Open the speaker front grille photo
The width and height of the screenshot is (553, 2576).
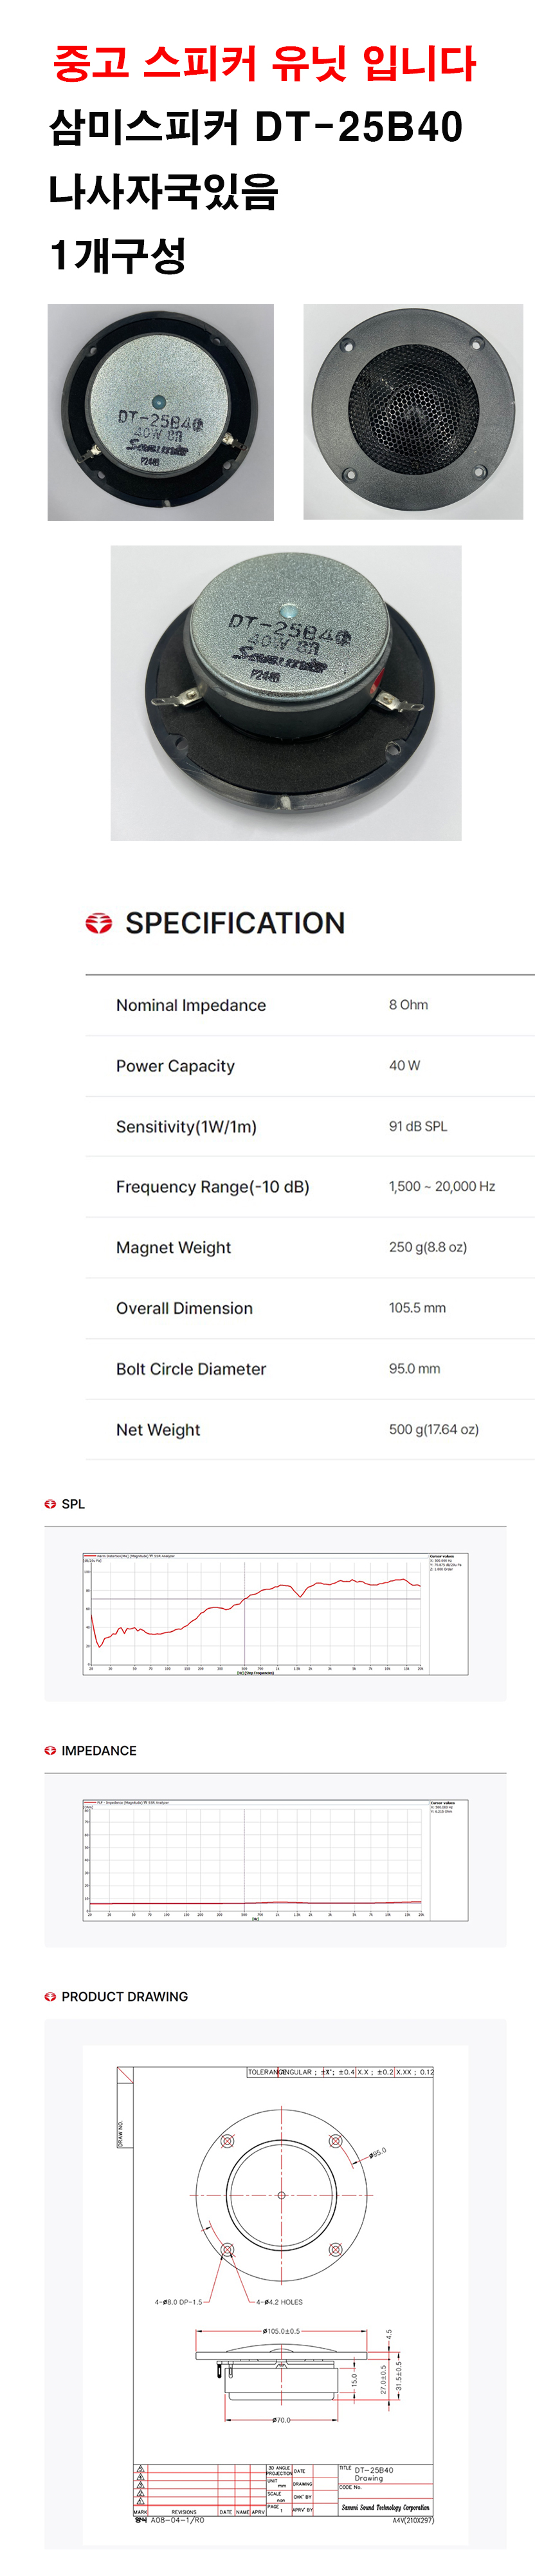(x=413, y=412)
